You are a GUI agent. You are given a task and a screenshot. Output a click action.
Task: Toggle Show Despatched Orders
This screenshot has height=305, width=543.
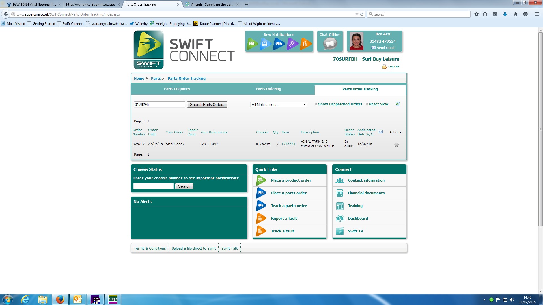pyautogui.click(x=340, y=104)
